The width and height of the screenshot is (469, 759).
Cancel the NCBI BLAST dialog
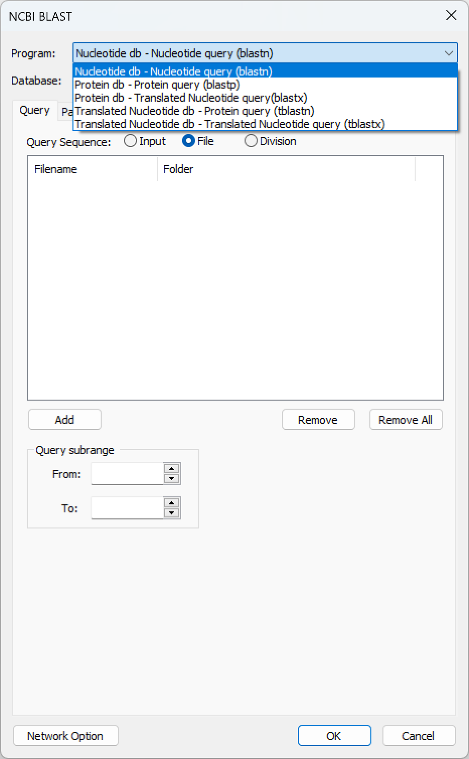point(419,735)
